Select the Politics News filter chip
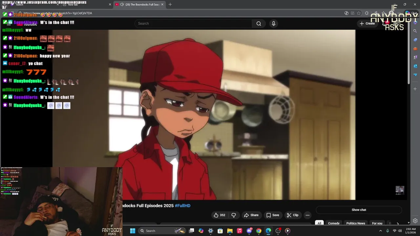Image resolution: width=420 pixels, height=236 pixels. point(356,223)
